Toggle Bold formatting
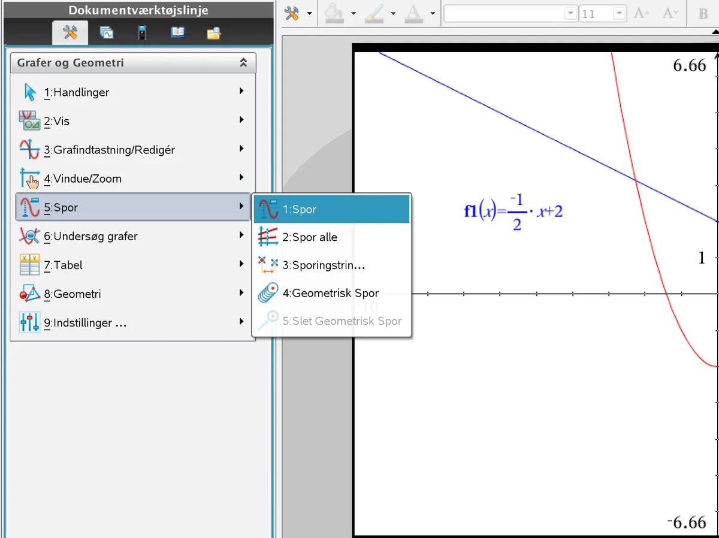 click(703, 13)
